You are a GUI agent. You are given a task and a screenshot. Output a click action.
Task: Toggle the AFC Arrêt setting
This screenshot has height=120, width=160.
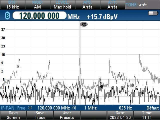pos(87,5)
